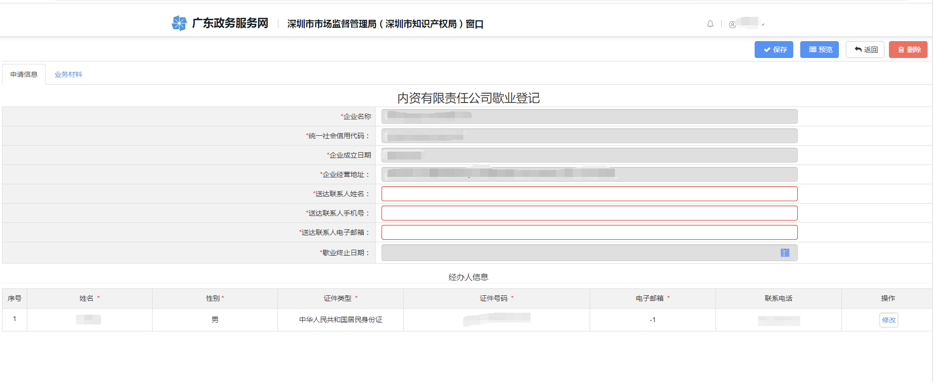The width and height of the screenshot is (933, 382).
Task: Click the 预览 preview button
Action: point(819,50)
